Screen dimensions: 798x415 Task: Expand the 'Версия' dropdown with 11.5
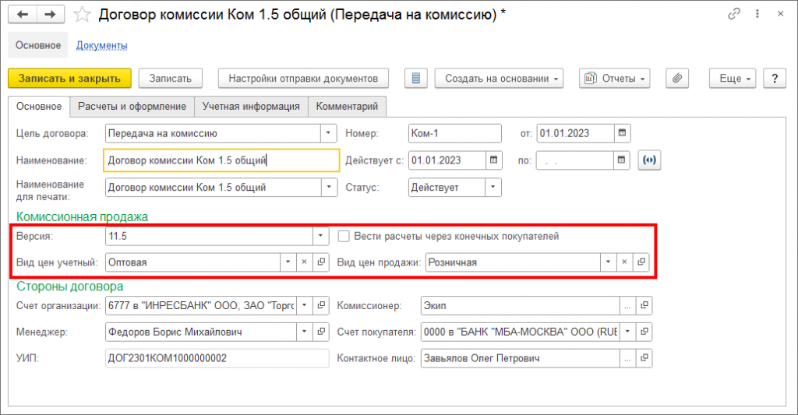click(320, 236)
